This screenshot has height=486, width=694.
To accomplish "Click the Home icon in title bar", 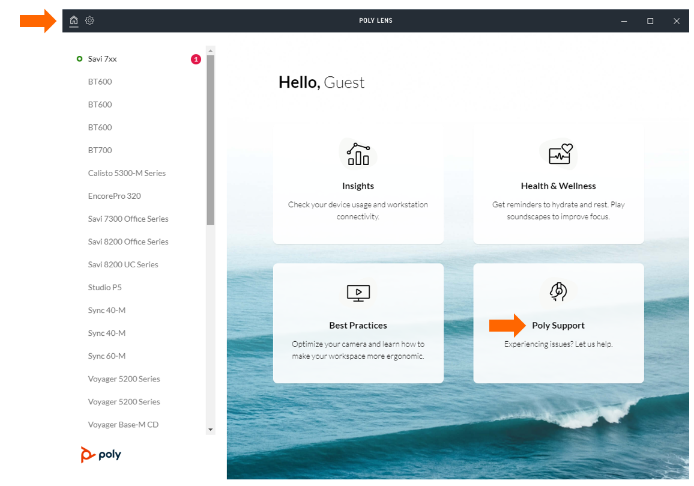I will pyautogui.click(x=74, y=21).
